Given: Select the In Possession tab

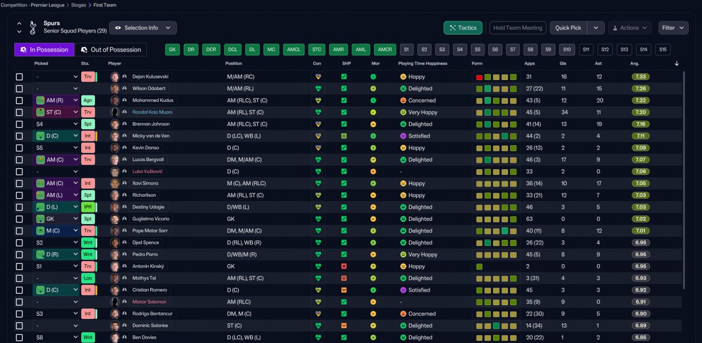Looking at the screenshot, I should 44,50.
